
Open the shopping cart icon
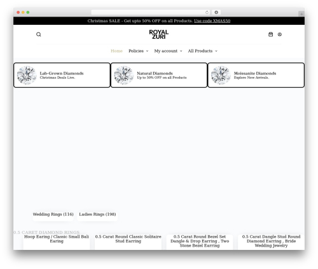pyautogui.click(x=270, y=34)
